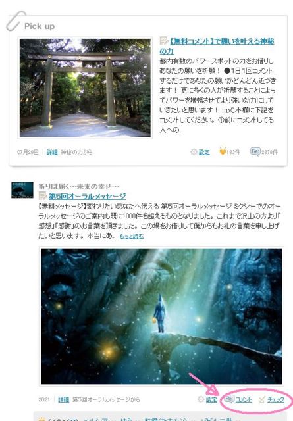Open 詳細 link in the Pick up footer

tap(52, 152)
